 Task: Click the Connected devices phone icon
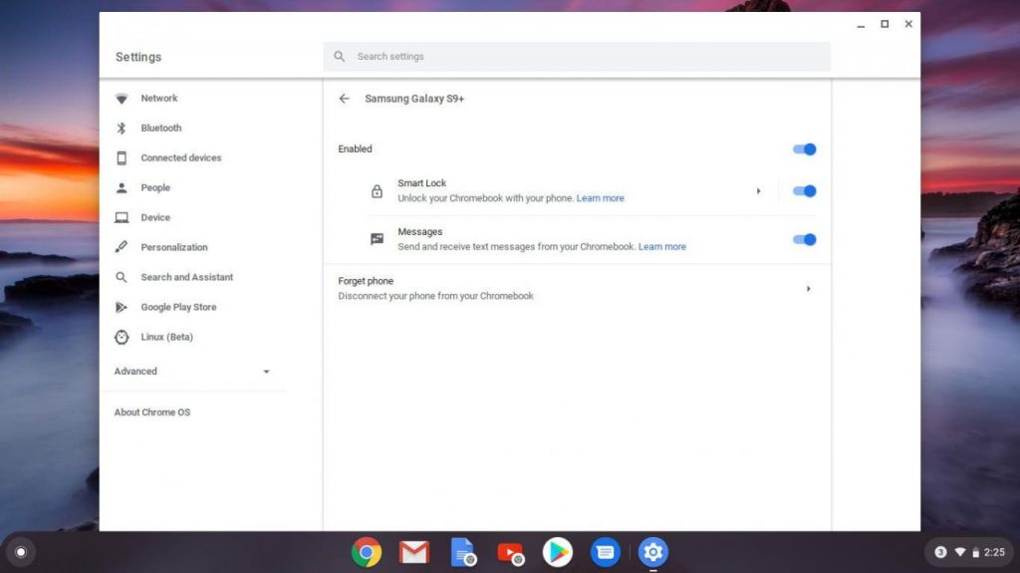click(121, 157)
